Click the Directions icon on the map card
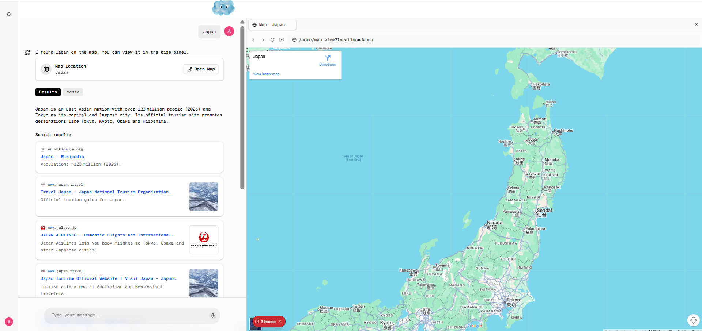Viewport: 702px width, 331px height. (x=328, y=58)
